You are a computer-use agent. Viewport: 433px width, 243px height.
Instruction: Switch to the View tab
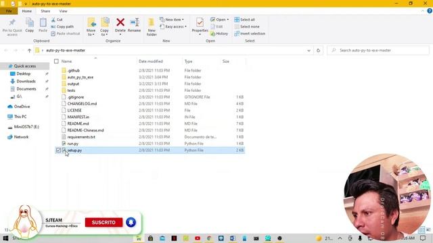coord(63,11)
